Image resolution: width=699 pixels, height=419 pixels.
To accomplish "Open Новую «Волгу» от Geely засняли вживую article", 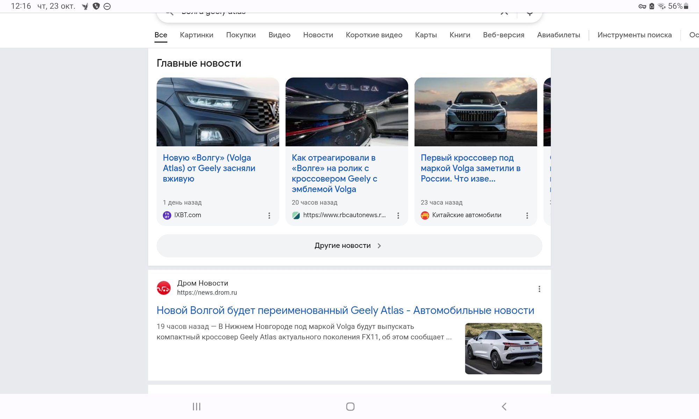I will point(209,168).
